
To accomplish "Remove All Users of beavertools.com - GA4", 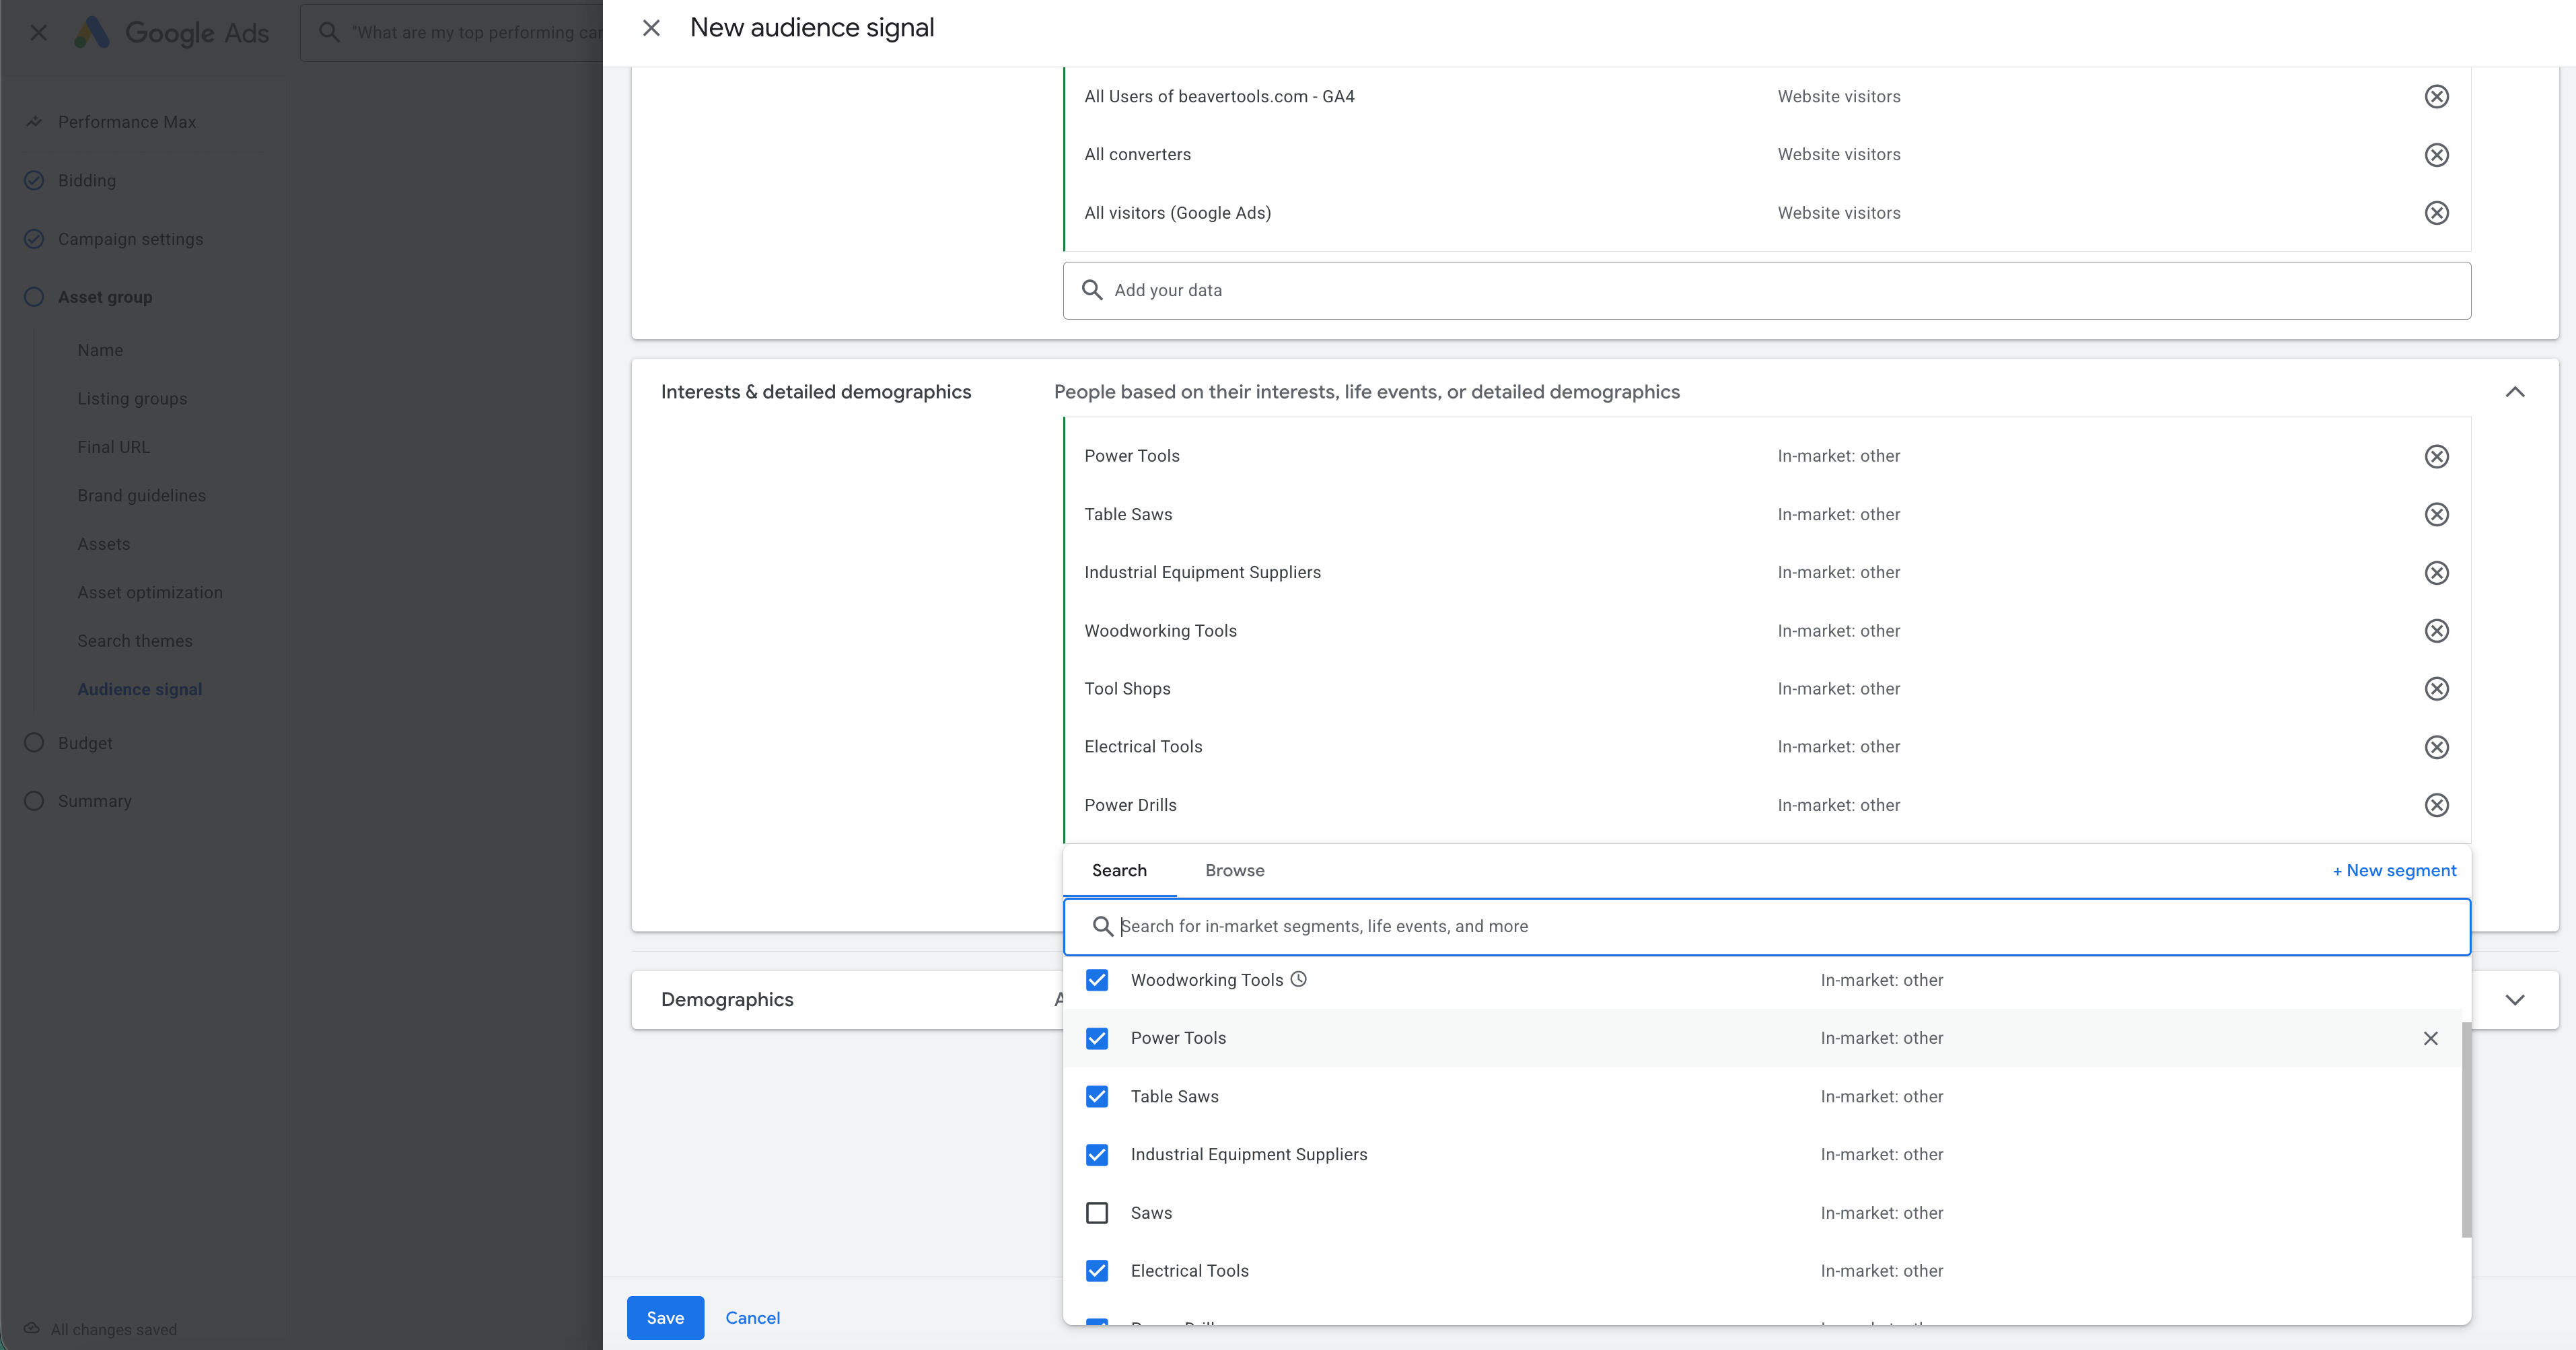I will pos(2437,96).
